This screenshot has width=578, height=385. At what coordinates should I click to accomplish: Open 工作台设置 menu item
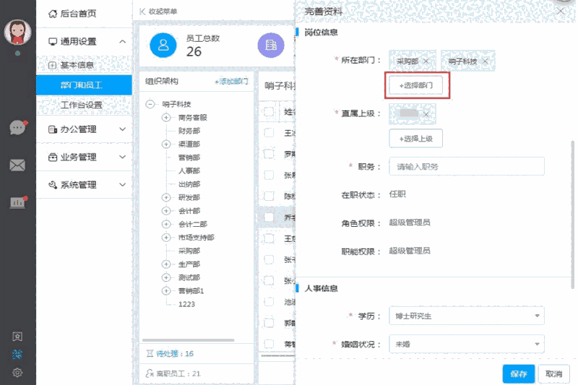point(85,105)
